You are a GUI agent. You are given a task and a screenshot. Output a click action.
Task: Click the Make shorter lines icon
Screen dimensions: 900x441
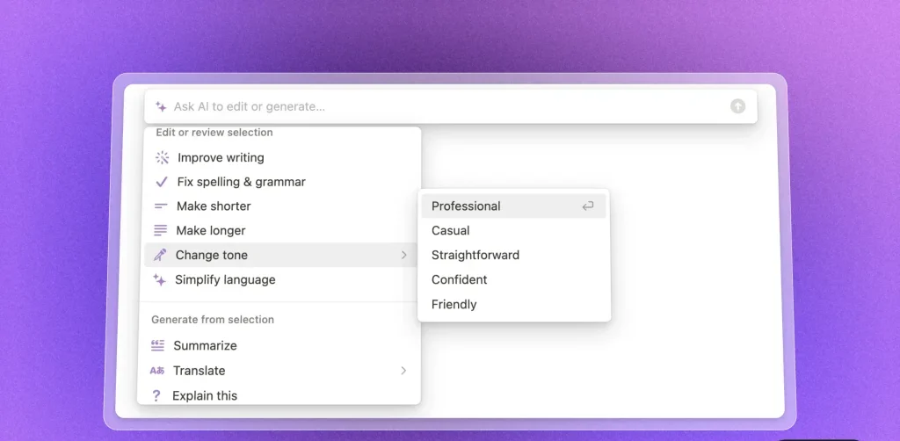(x=161, y=206)
